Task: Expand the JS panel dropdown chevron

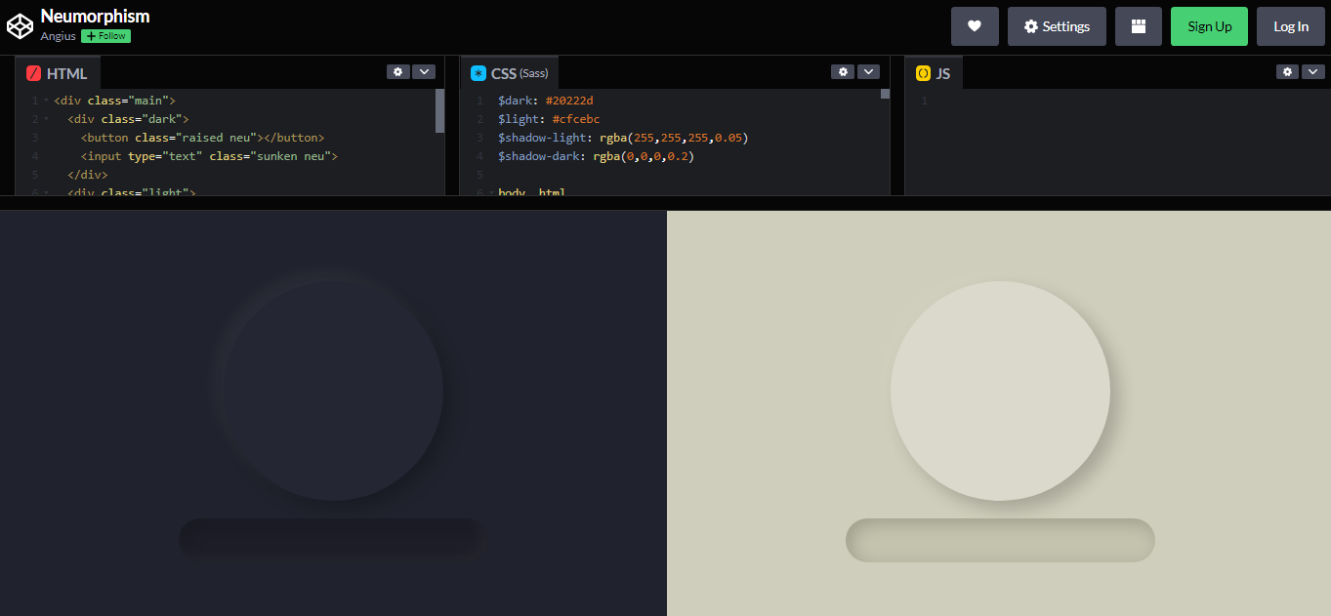Action: pyautogui.click(x=1313, y=71)
